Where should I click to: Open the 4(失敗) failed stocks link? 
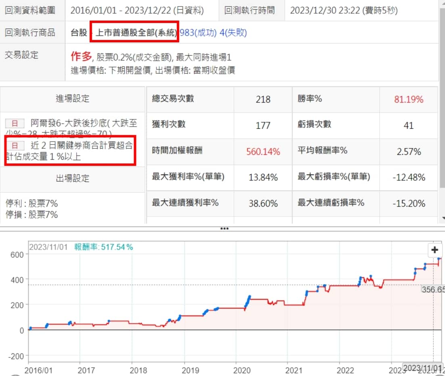(x=233, y=33)
